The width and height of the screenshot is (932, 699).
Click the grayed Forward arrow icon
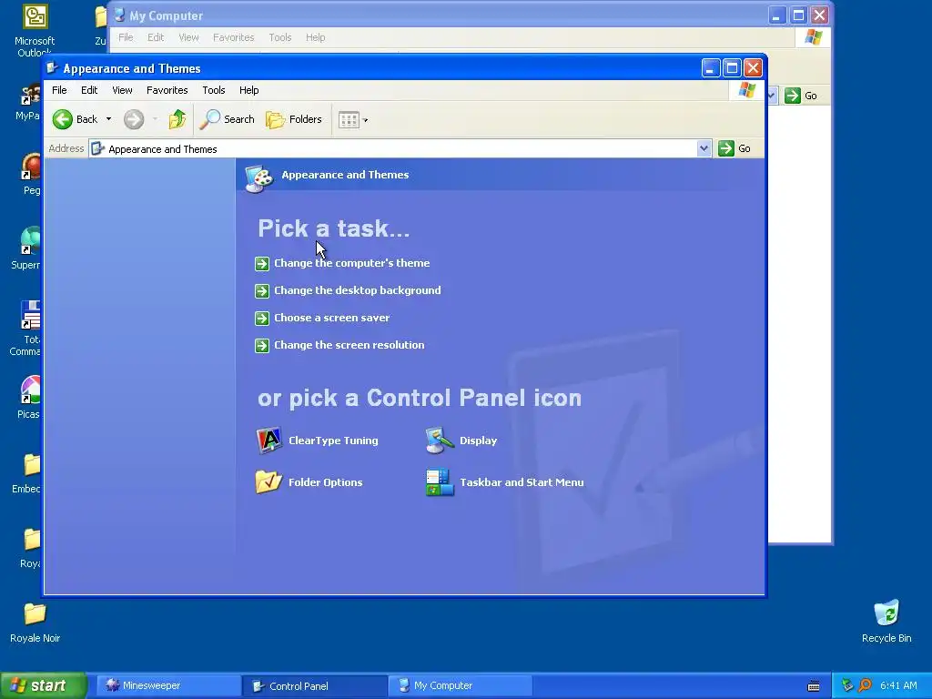134,119
